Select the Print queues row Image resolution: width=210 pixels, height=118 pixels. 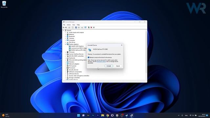73,66
